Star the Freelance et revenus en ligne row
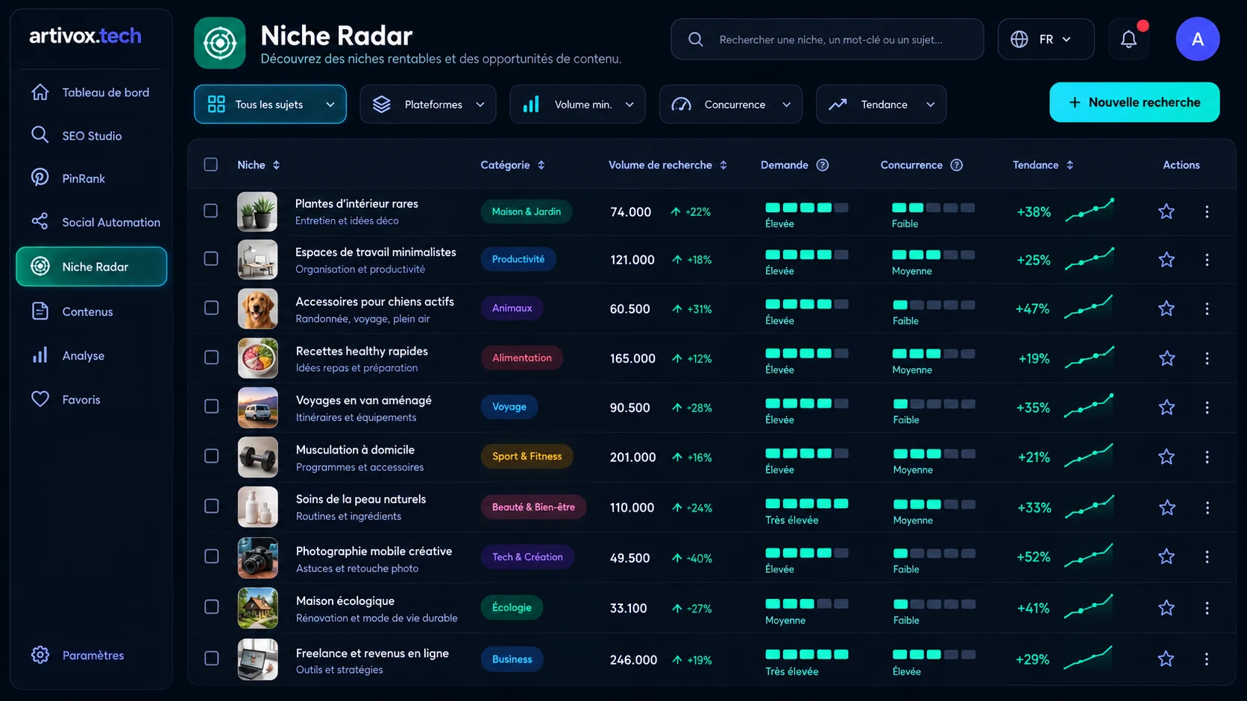 point(1166,659)
